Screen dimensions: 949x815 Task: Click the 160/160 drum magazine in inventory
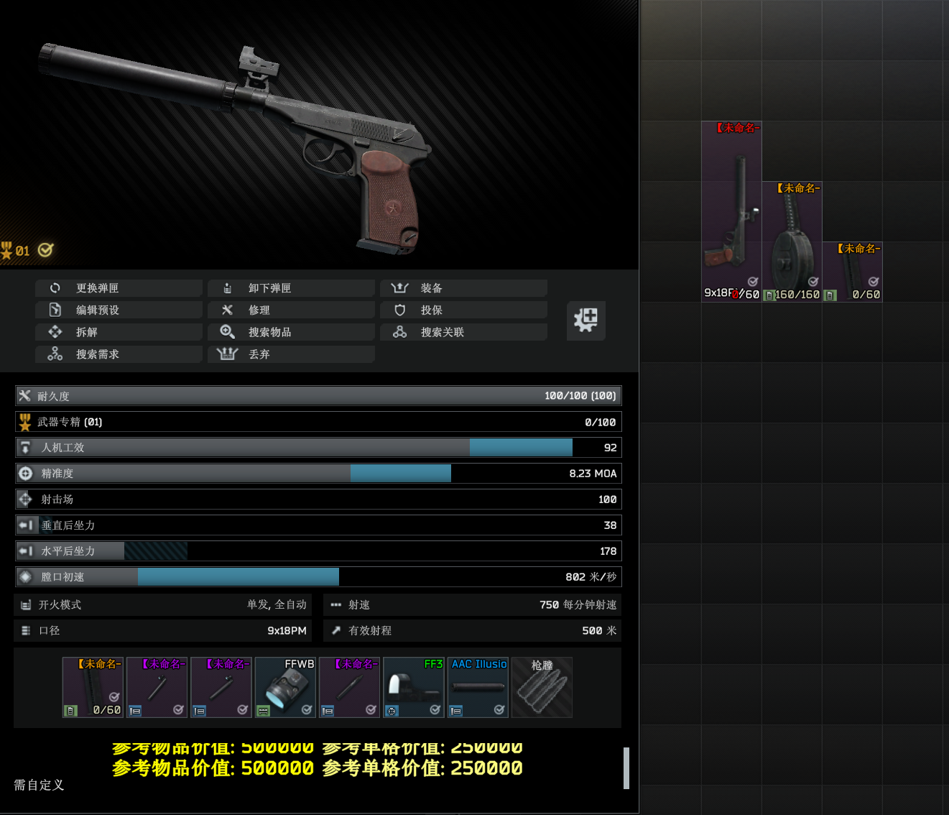[792, 241]
